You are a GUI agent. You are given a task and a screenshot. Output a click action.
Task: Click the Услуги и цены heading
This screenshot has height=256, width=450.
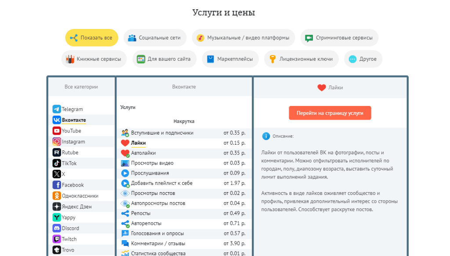click(x=224, y=13)
